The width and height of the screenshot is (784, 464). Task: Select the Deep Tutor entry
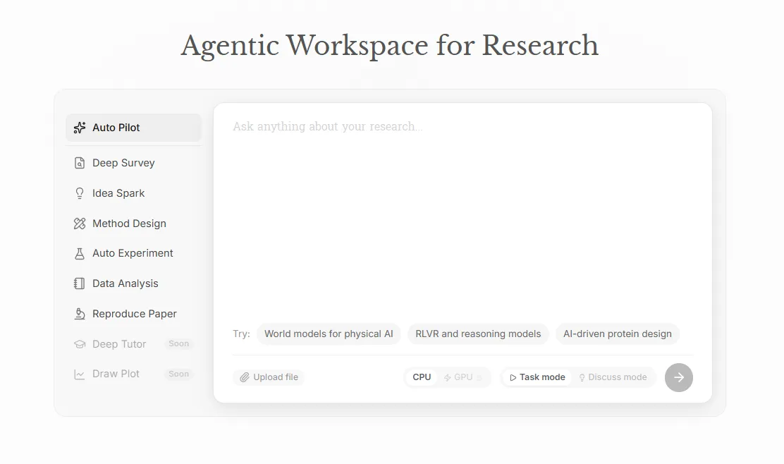click(x=133, y=344)
